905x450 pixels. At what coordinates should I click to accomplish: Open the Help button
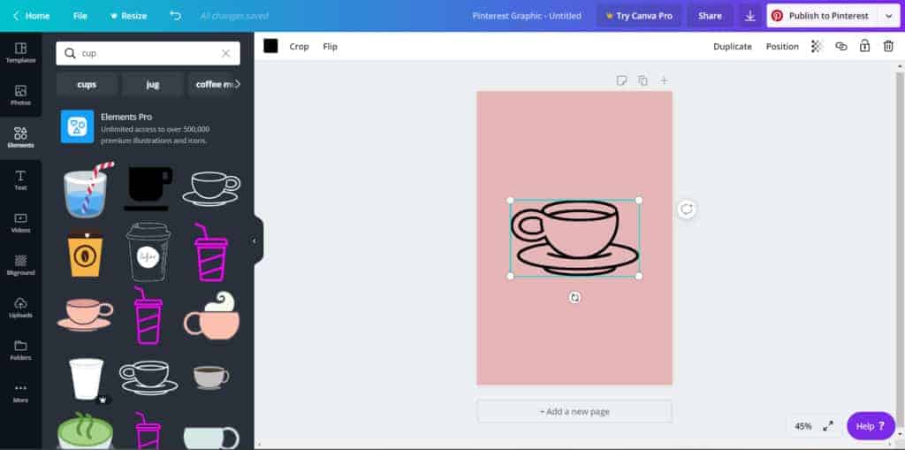871,426
